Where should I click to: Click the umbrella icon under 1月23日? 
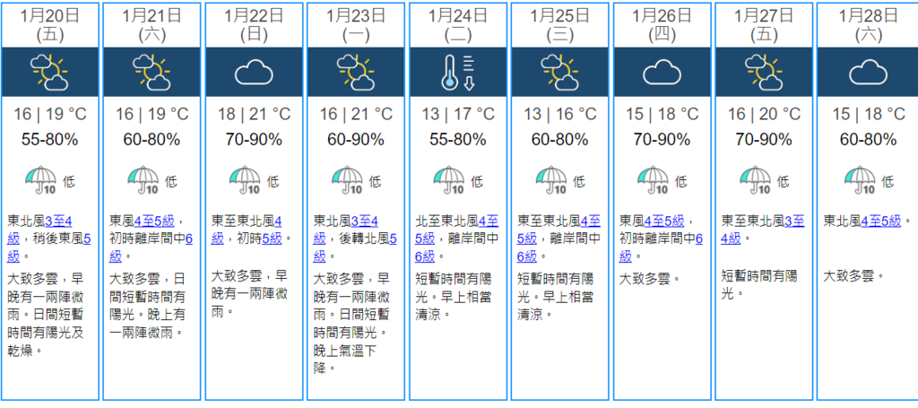pyautogui.click(x=348, y=181)
